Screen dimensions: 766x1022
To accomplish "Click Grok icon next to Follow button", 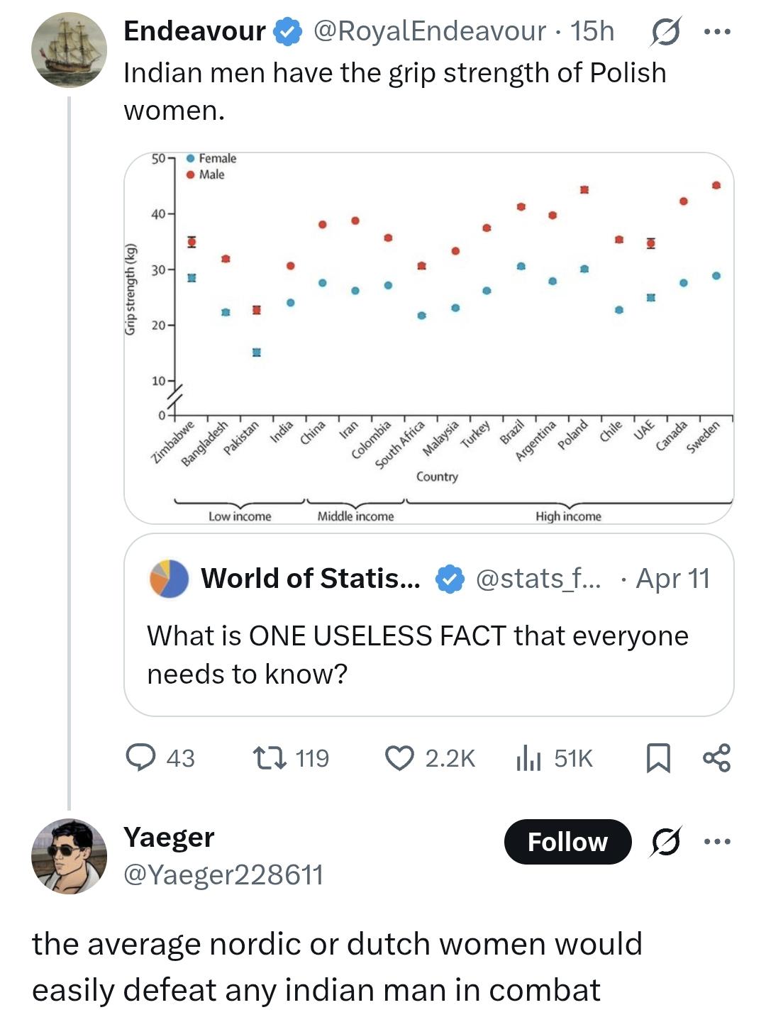I will (x=665, y=842).
